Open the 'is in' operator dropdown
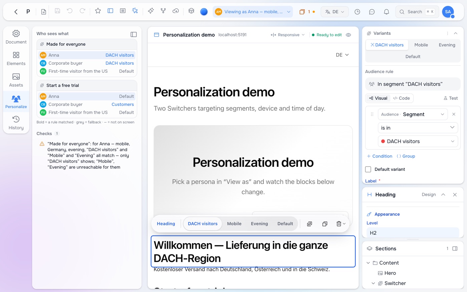The image size is (467, 292). pos(418,128)
